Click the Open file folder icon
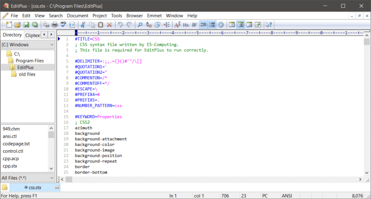371x199 pixels. coord(17,25)
